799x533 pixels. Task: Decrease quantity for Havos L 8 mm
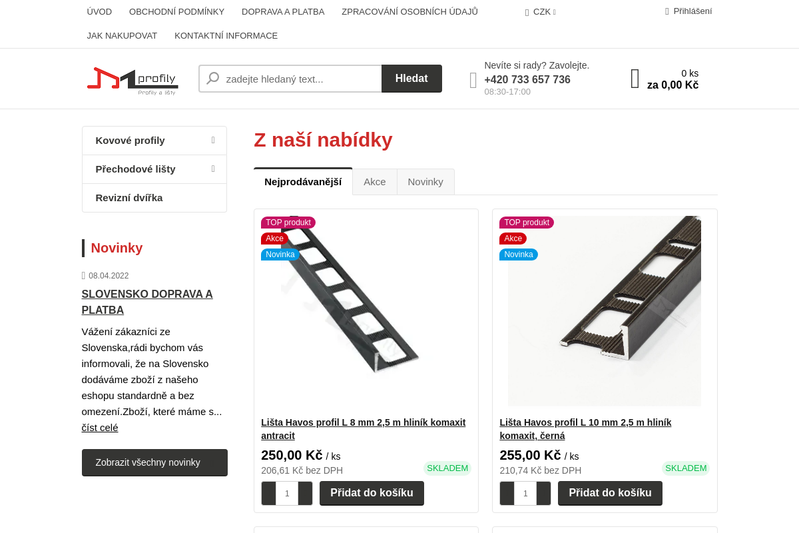(x=269, y=494)
